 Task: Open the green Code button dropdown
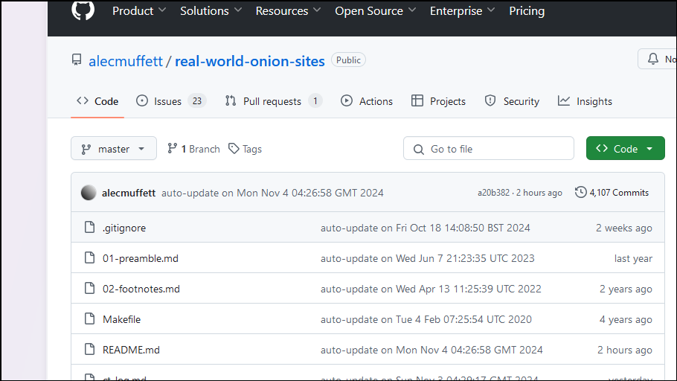point(625,149)
